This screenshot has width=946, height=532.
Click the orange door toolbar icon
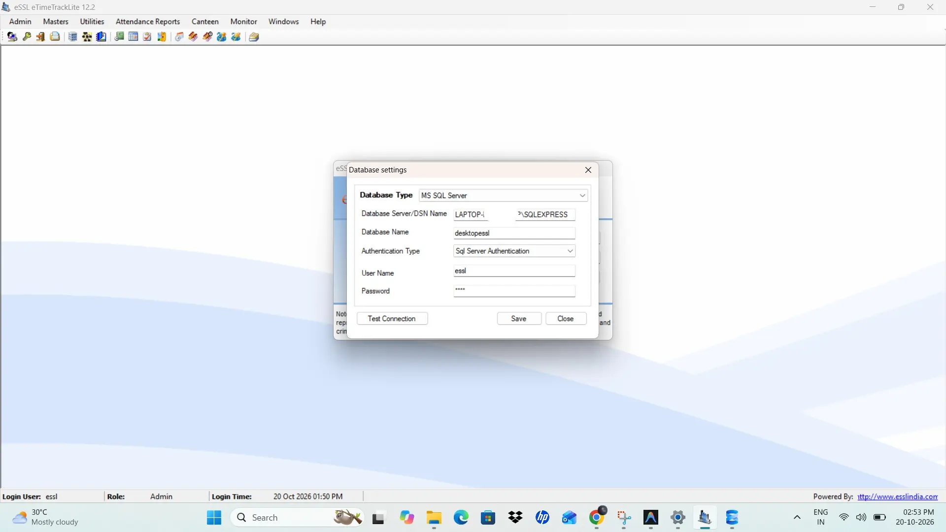coord(161,36)
